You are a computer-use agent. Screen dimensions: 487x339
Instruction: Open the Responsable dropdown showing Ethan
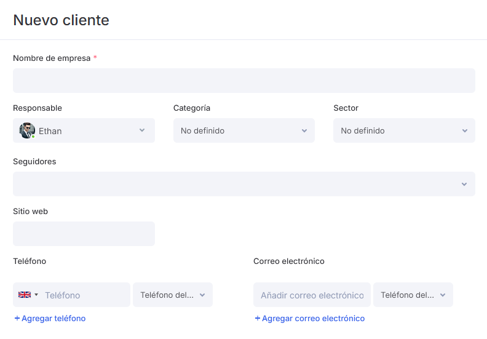tap(84, 130)
